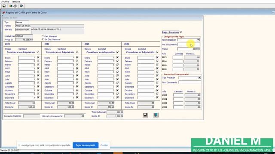The image size is (275, 154).
Task: Toggle Considerar en Adquisición for 2024
Action: pyautogui.click(x=77, y=52)
